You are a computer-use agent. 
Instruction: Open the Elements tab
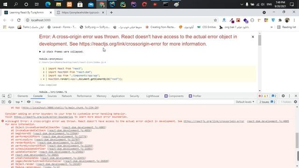click(x=23, y=96)
